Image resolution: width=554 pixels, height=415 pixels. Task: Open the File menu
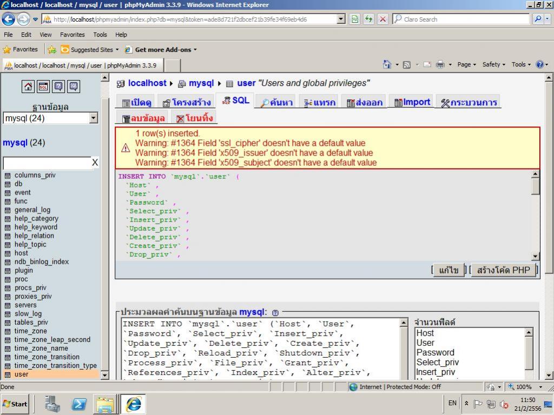(x=8, y=35)
